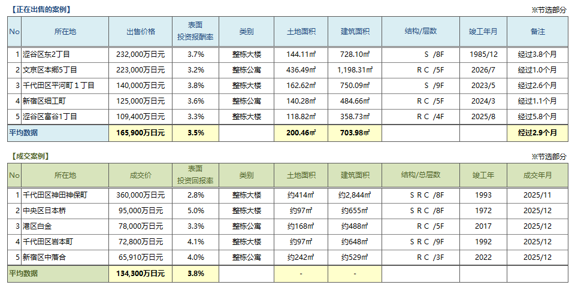Select the 134,300万日元 average cell
The width and height of the screenshot is (578, 294).
tap(140, 273)
